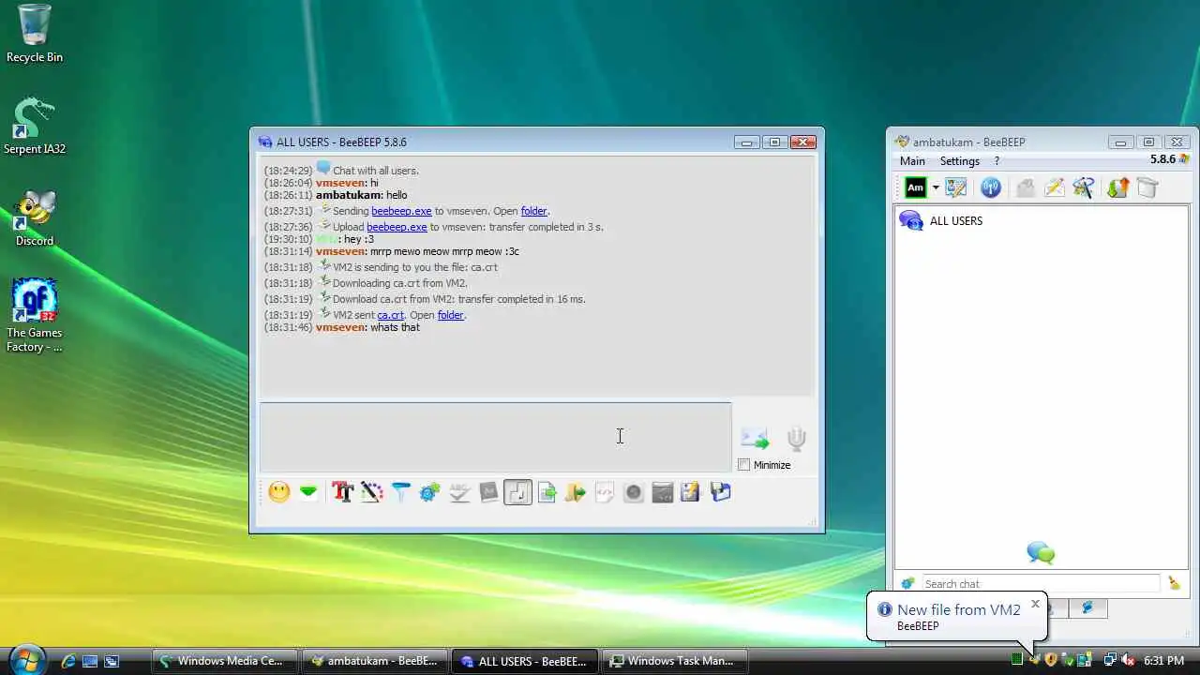Select The Games Factory desktop shortcut

click(35, 315)
